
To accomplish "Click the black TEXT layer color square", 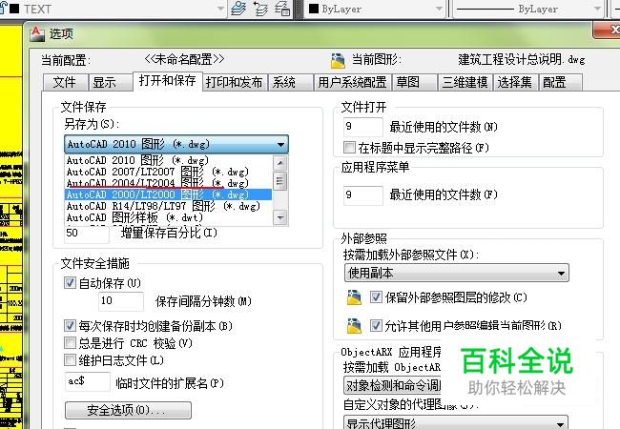I will point(14,9).
